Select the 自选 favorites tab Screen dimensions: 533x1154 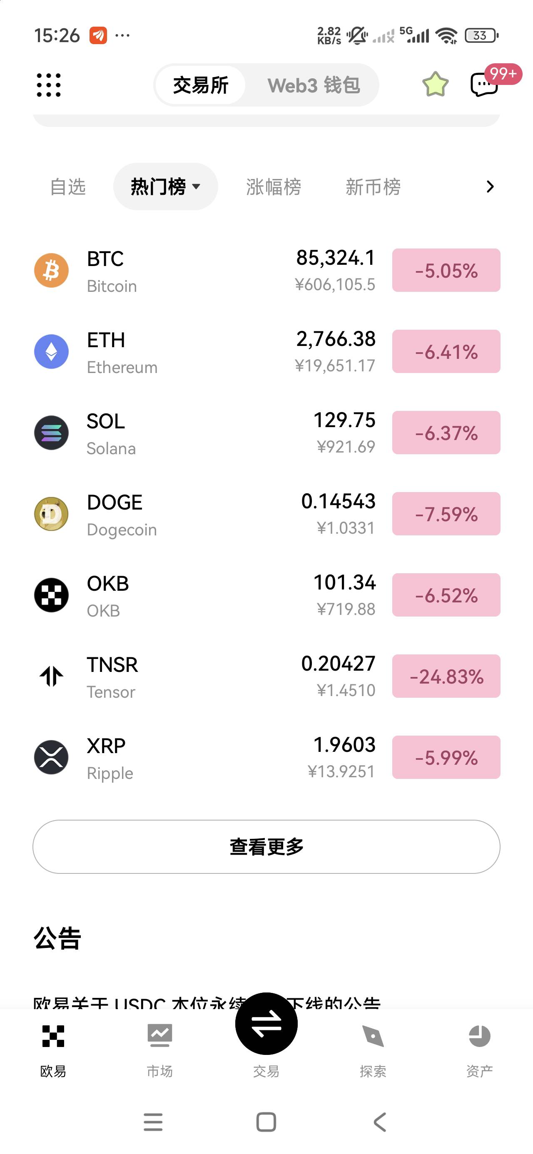click(x=68, y=187)
